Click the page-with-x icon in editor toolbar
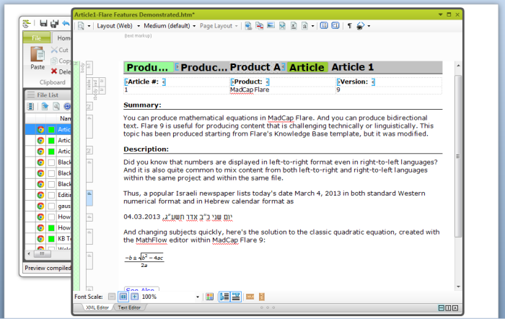This screenshot has width=505, height=319. (x=294, y=26)
